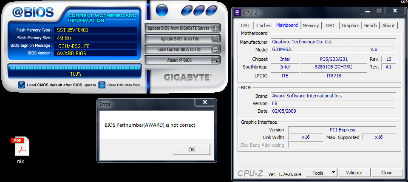Switch to the Caches tab
Screen dimensions: 408x182
pyautogui.click(x=264, y=26)
